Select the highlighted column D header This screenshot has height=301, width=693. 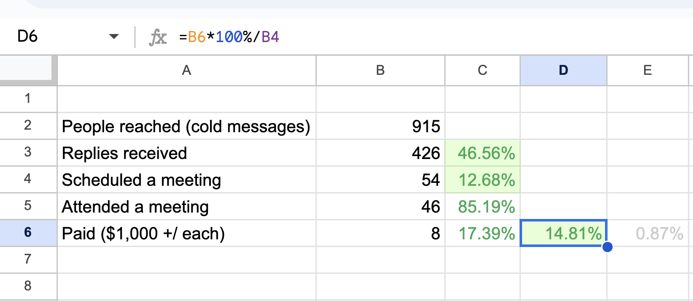(x=563, y=70)
